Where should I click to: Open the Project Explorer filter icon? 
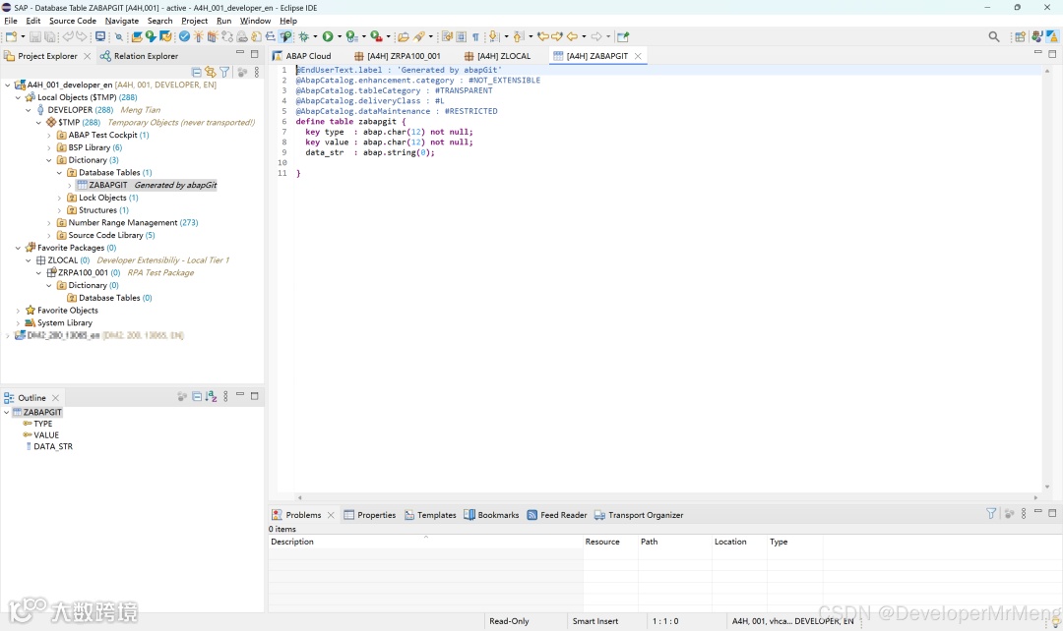pyautogui.click(x=224, y=72)
